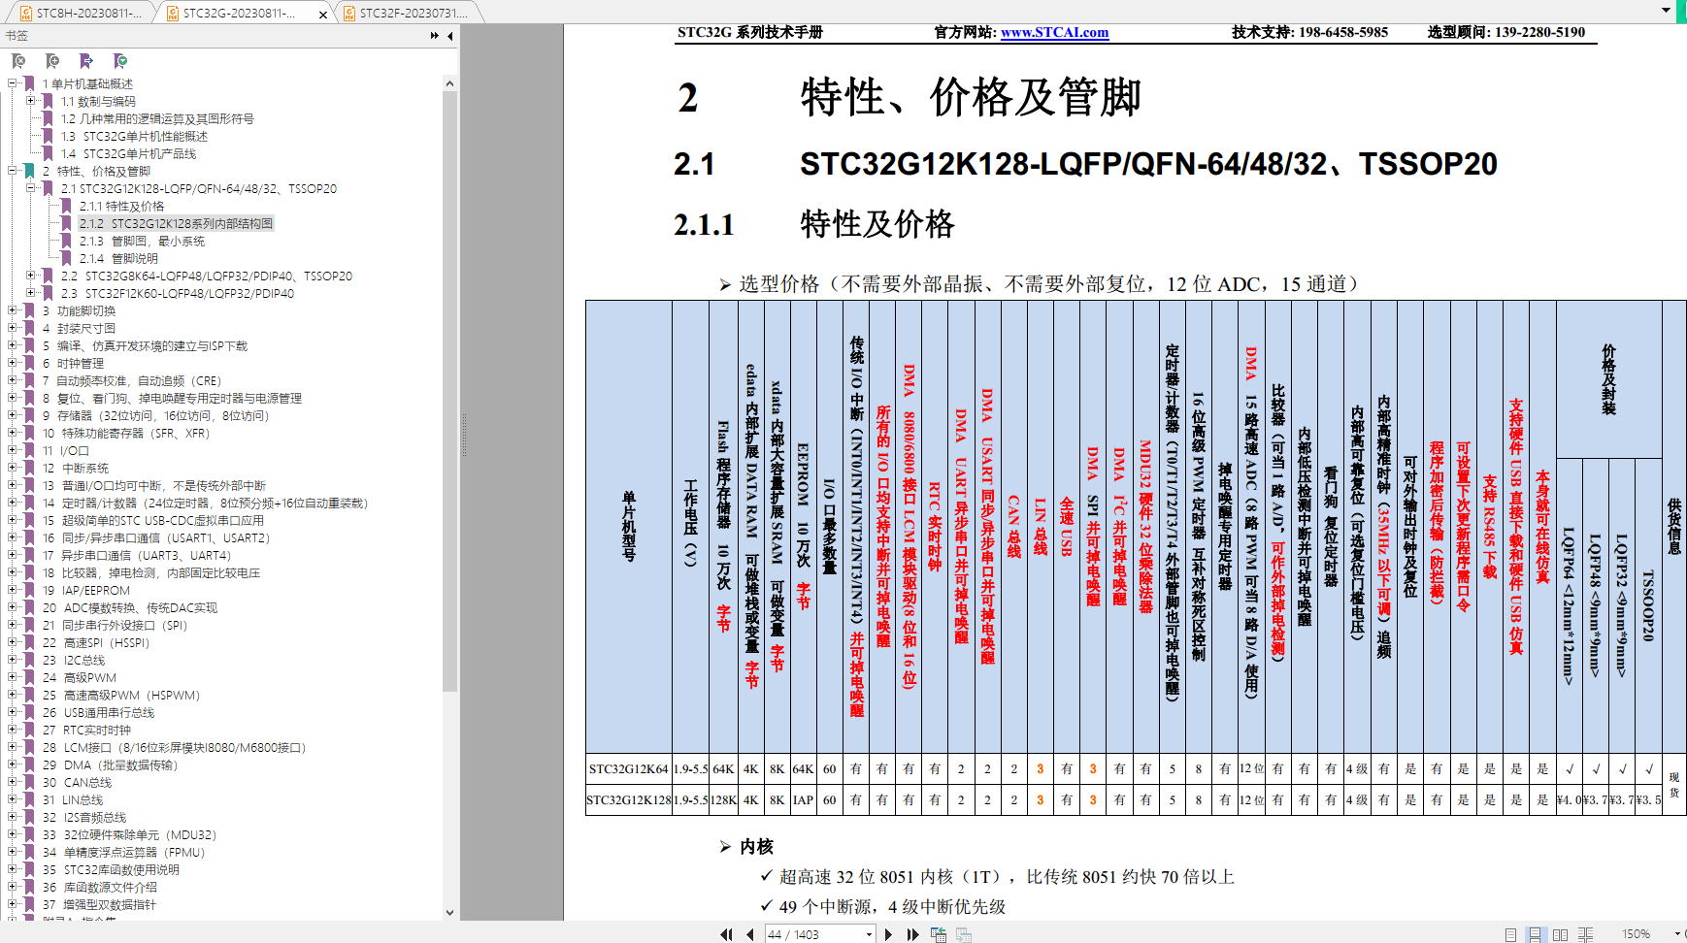Switch to single page layout
The height and width of the screenshot is (943, 1687).
tap(1510, 934)
